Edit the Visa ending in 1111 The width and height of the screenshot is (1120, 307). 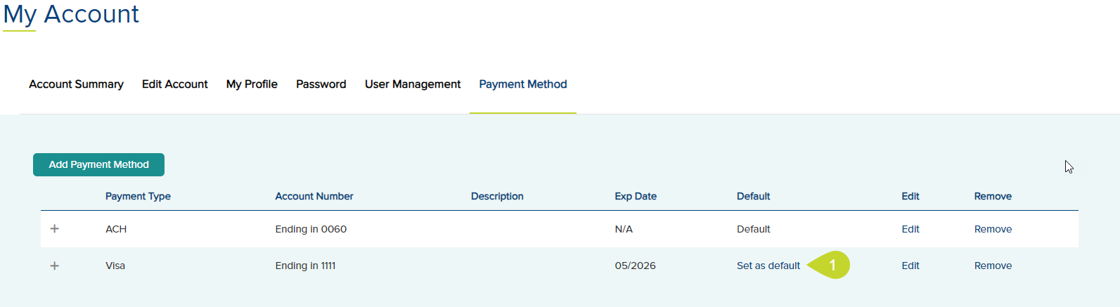click(x=910, y=266)
